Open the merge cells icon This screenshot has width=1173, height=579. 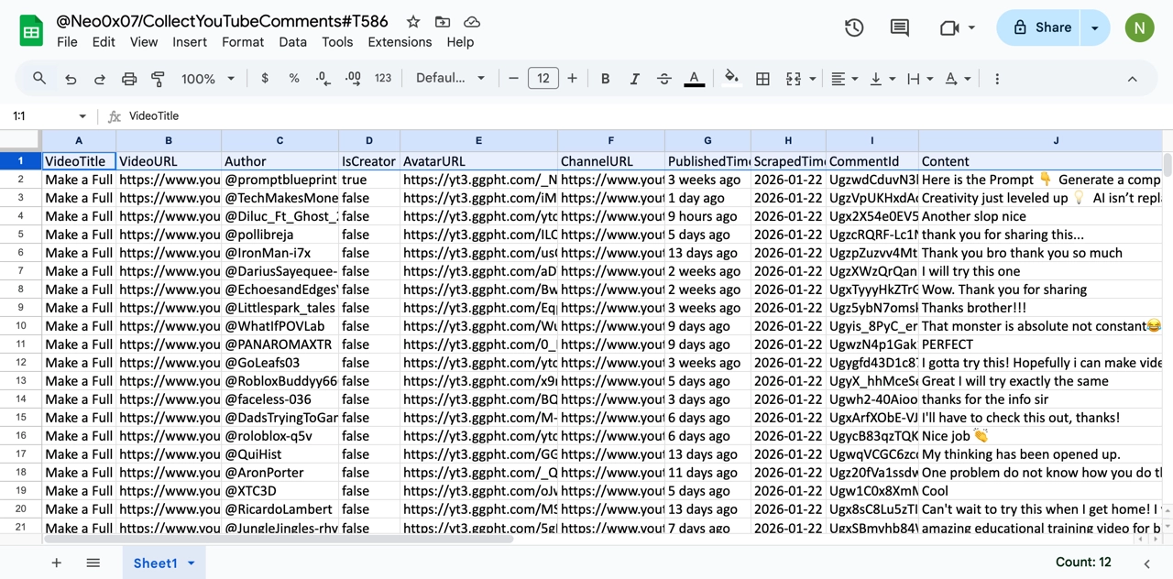click(x=794, y=78)
